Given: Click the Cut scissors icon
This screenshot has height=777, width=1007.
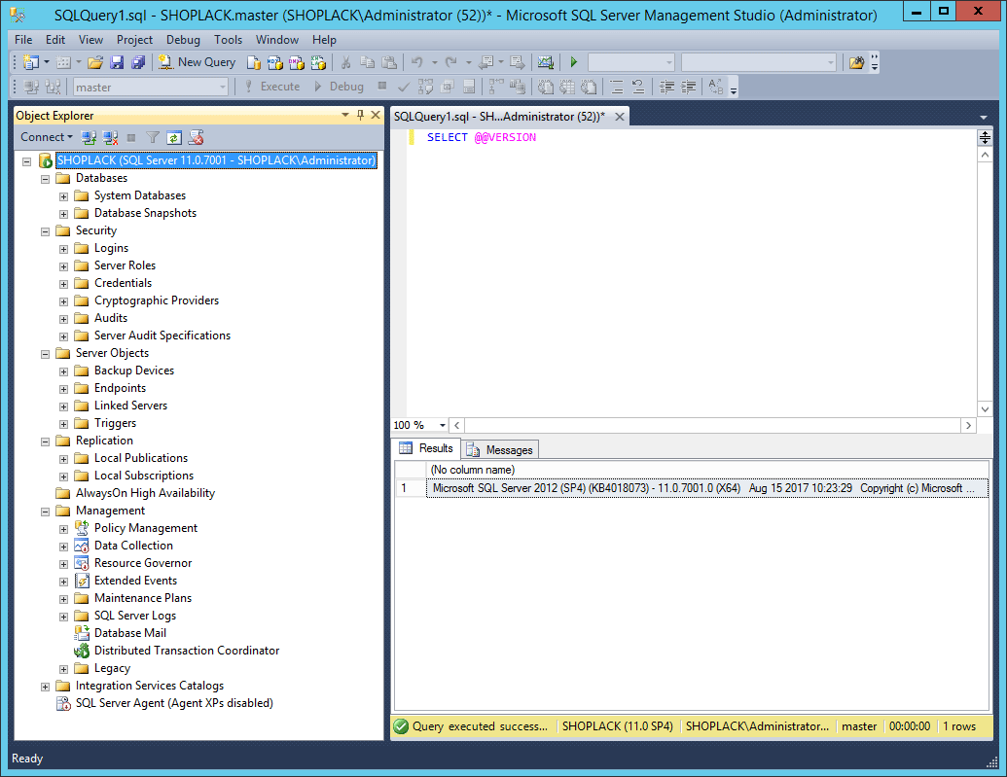Looking at the screenshot, I should pos(345,62).
